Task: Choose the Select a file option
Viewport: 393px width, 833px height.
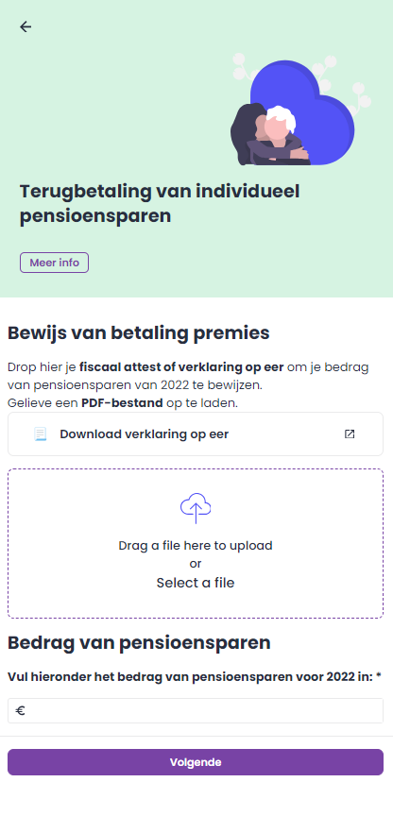Action: click(196, 583)
